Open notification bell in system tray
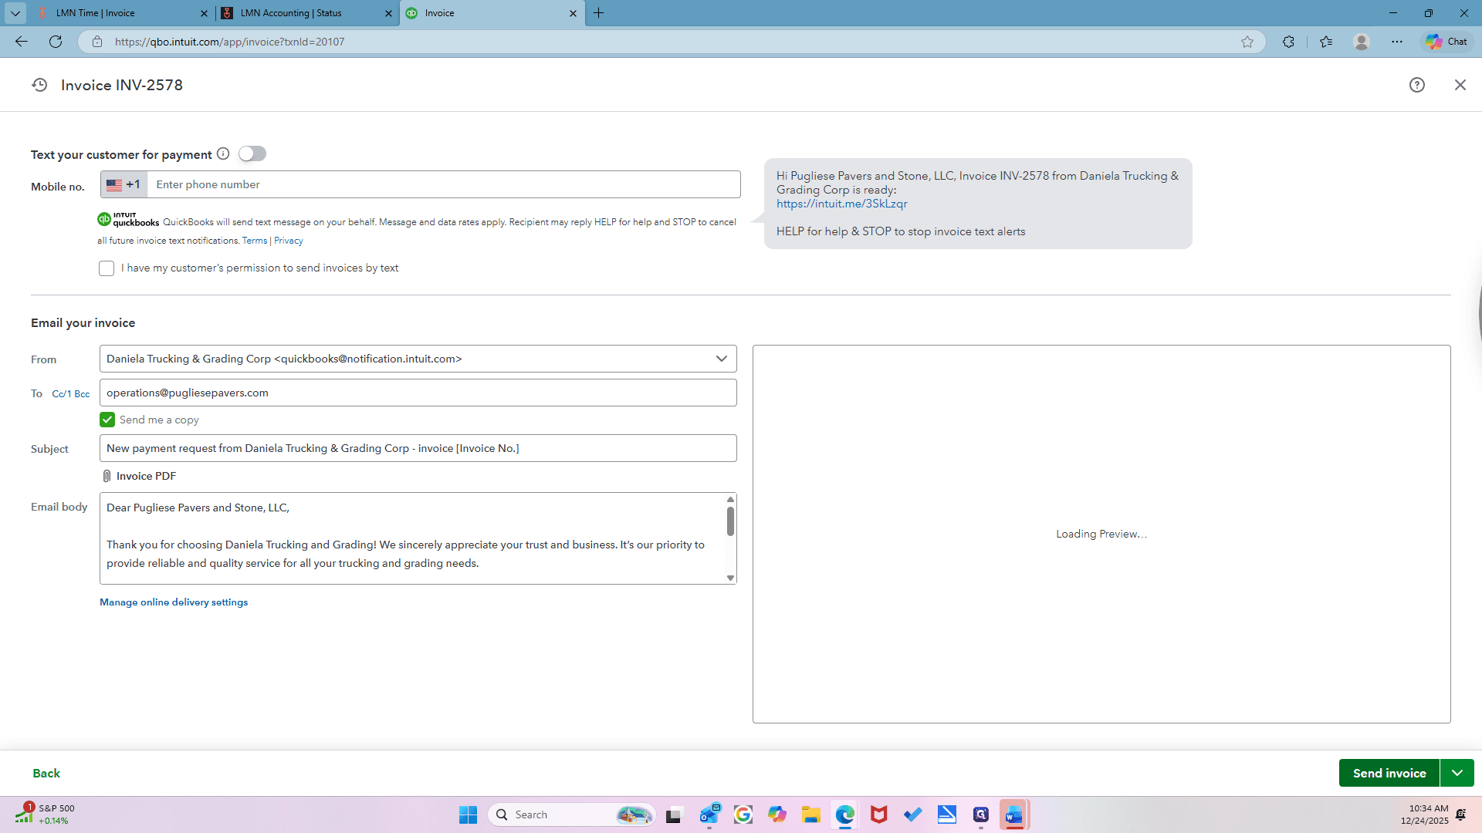The height and width of the screenshot is (833, 1482). [1460, 814]
